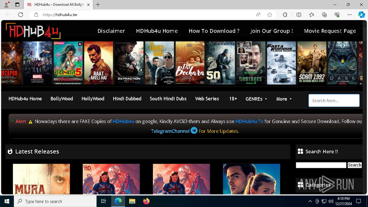Image resolution: width=368 pixels, height=207 pixels.
Task: Add page to favorites star icon
Action: 270,15
